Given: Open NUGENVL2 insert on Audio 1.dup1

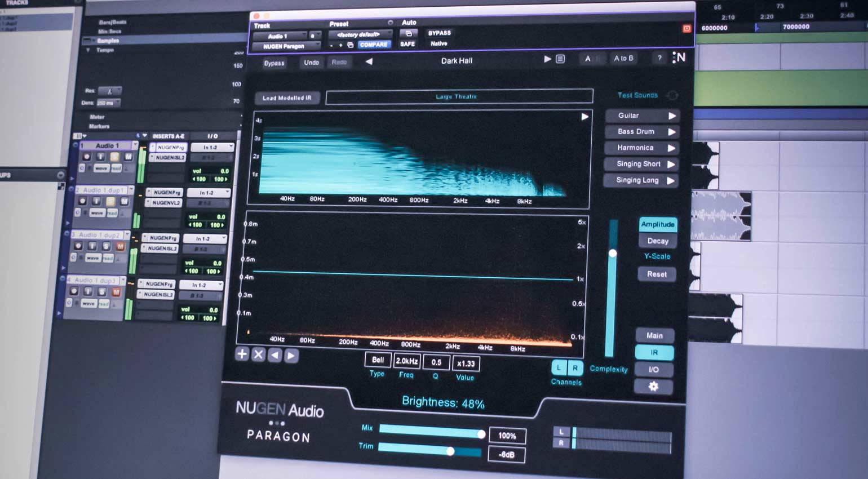Looking at the screenshot, I should (164, 203).
